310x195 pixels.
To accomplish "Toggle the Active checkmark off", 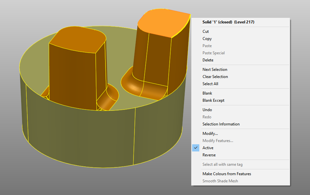I will [208, 148].
